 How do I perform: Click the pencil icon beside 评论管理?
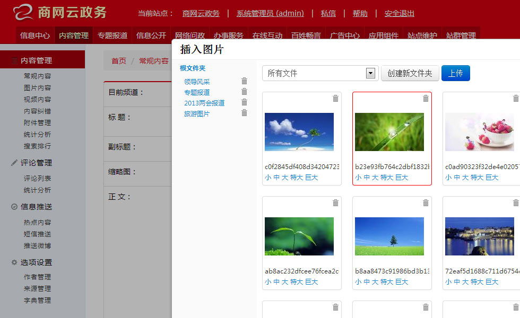tap(14, 162)
